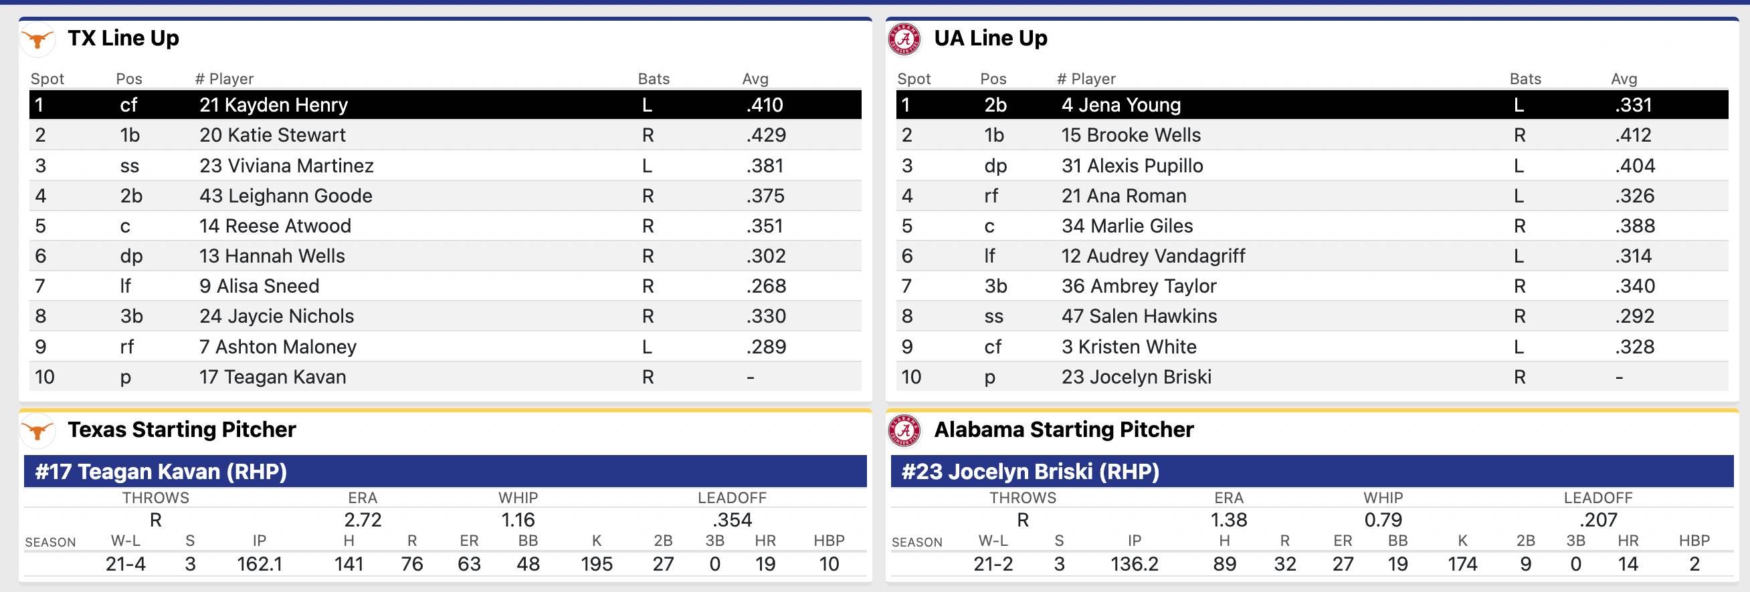Click the Spot column header in TX Line Up

coord(47,79)
